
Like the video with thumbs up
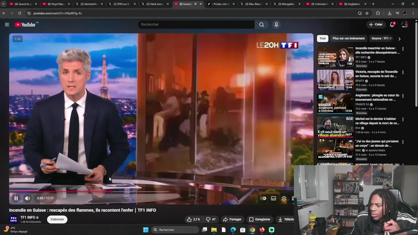tap(193, 219)
